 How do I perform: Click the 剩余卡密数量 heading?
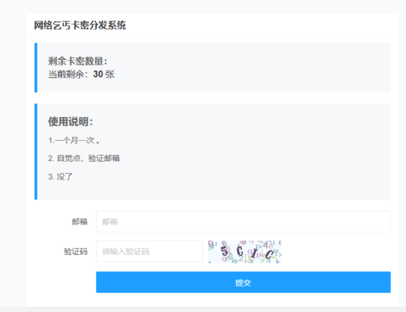point(77,61)
